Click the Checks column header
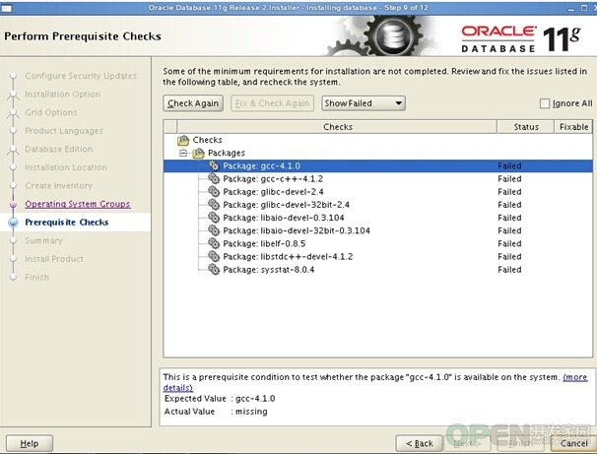This screenshot has width=597, height=454. coord(337,127)
